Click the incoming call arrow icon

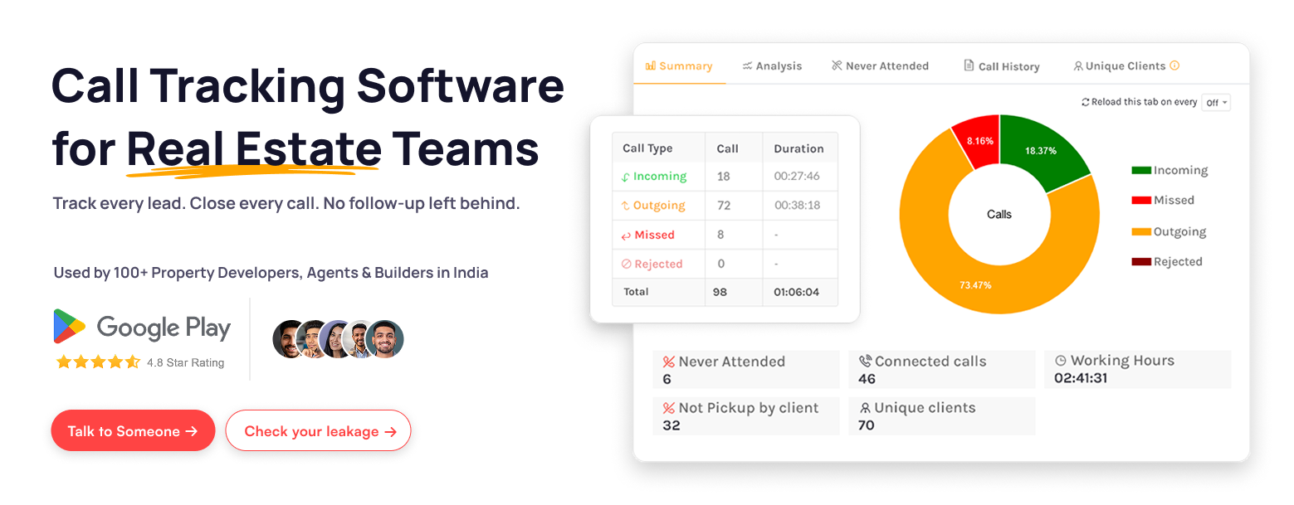click(x=625, y=177)
